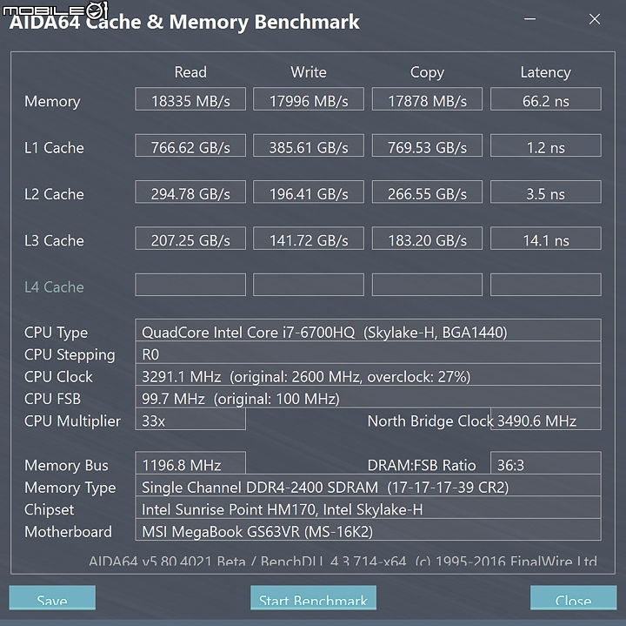This screenshot has height=626, width=626.
Task: Click the L3 Cache Copy result box
Action: click(427, 239)
